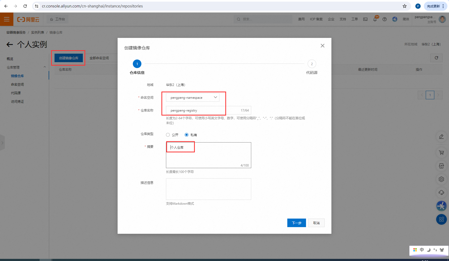Screen dimensions: 449x261
Task: Click the 下一步 button
Action: point(297,223)
